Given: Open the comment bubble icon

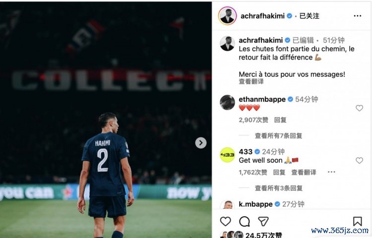Looking at the screenshot, I should (x=245, y=222).
